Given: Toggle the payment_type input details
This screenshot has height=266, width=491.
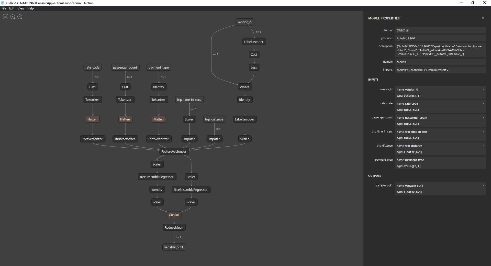Looking at the screenshot, I should pos(483,160).
